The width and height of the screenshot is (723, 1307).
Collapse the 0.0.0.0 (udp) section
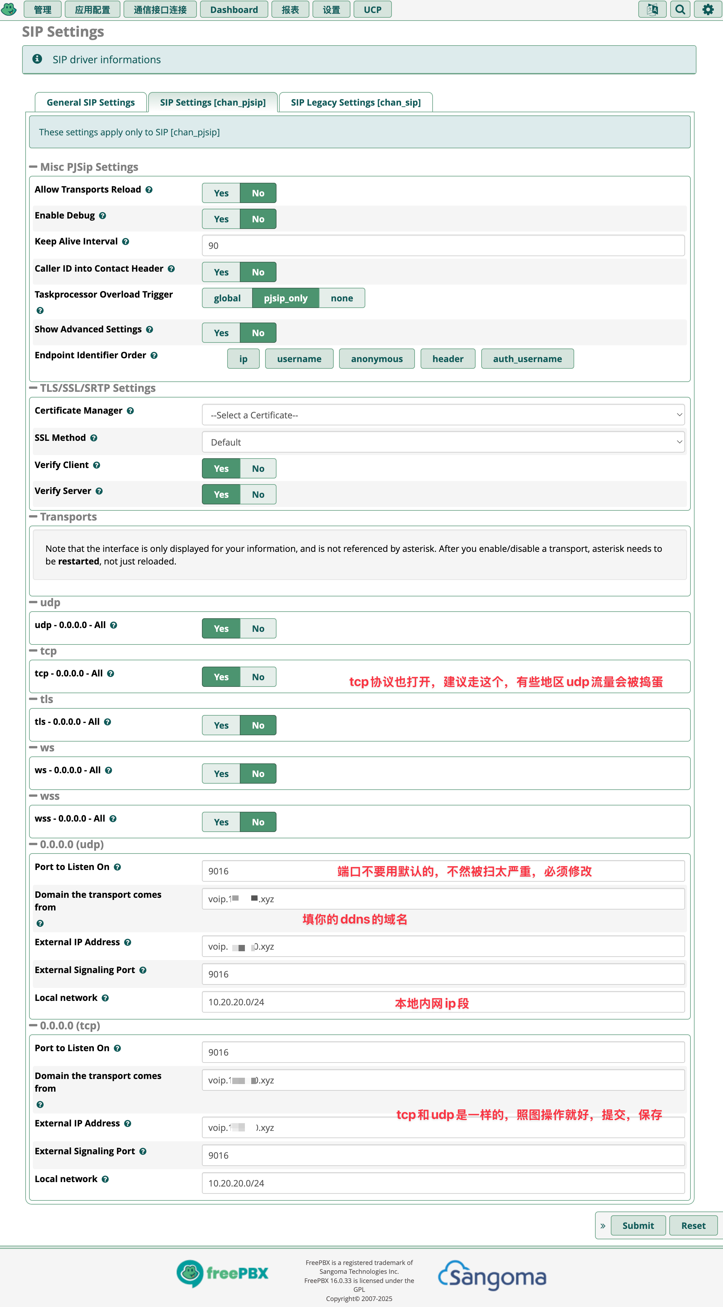pyautogui.click(x=66, y=845)
